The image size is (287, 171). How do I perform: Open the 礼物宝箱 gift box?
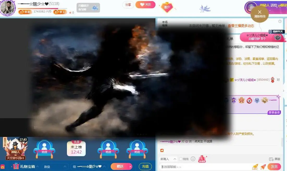pyautogui.click(x=26, y=166)
